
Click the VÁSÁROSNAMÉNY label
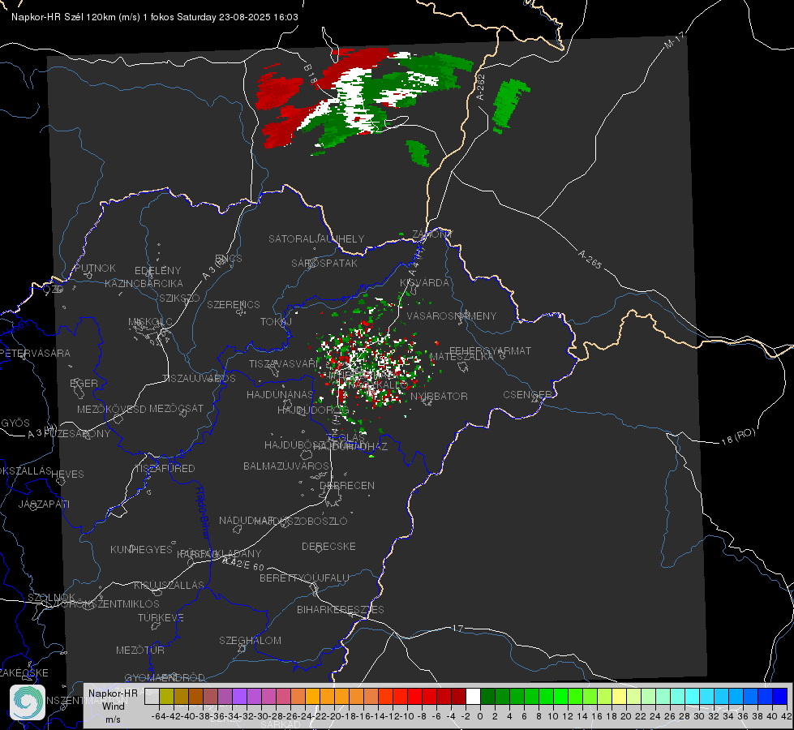point(452,316)
